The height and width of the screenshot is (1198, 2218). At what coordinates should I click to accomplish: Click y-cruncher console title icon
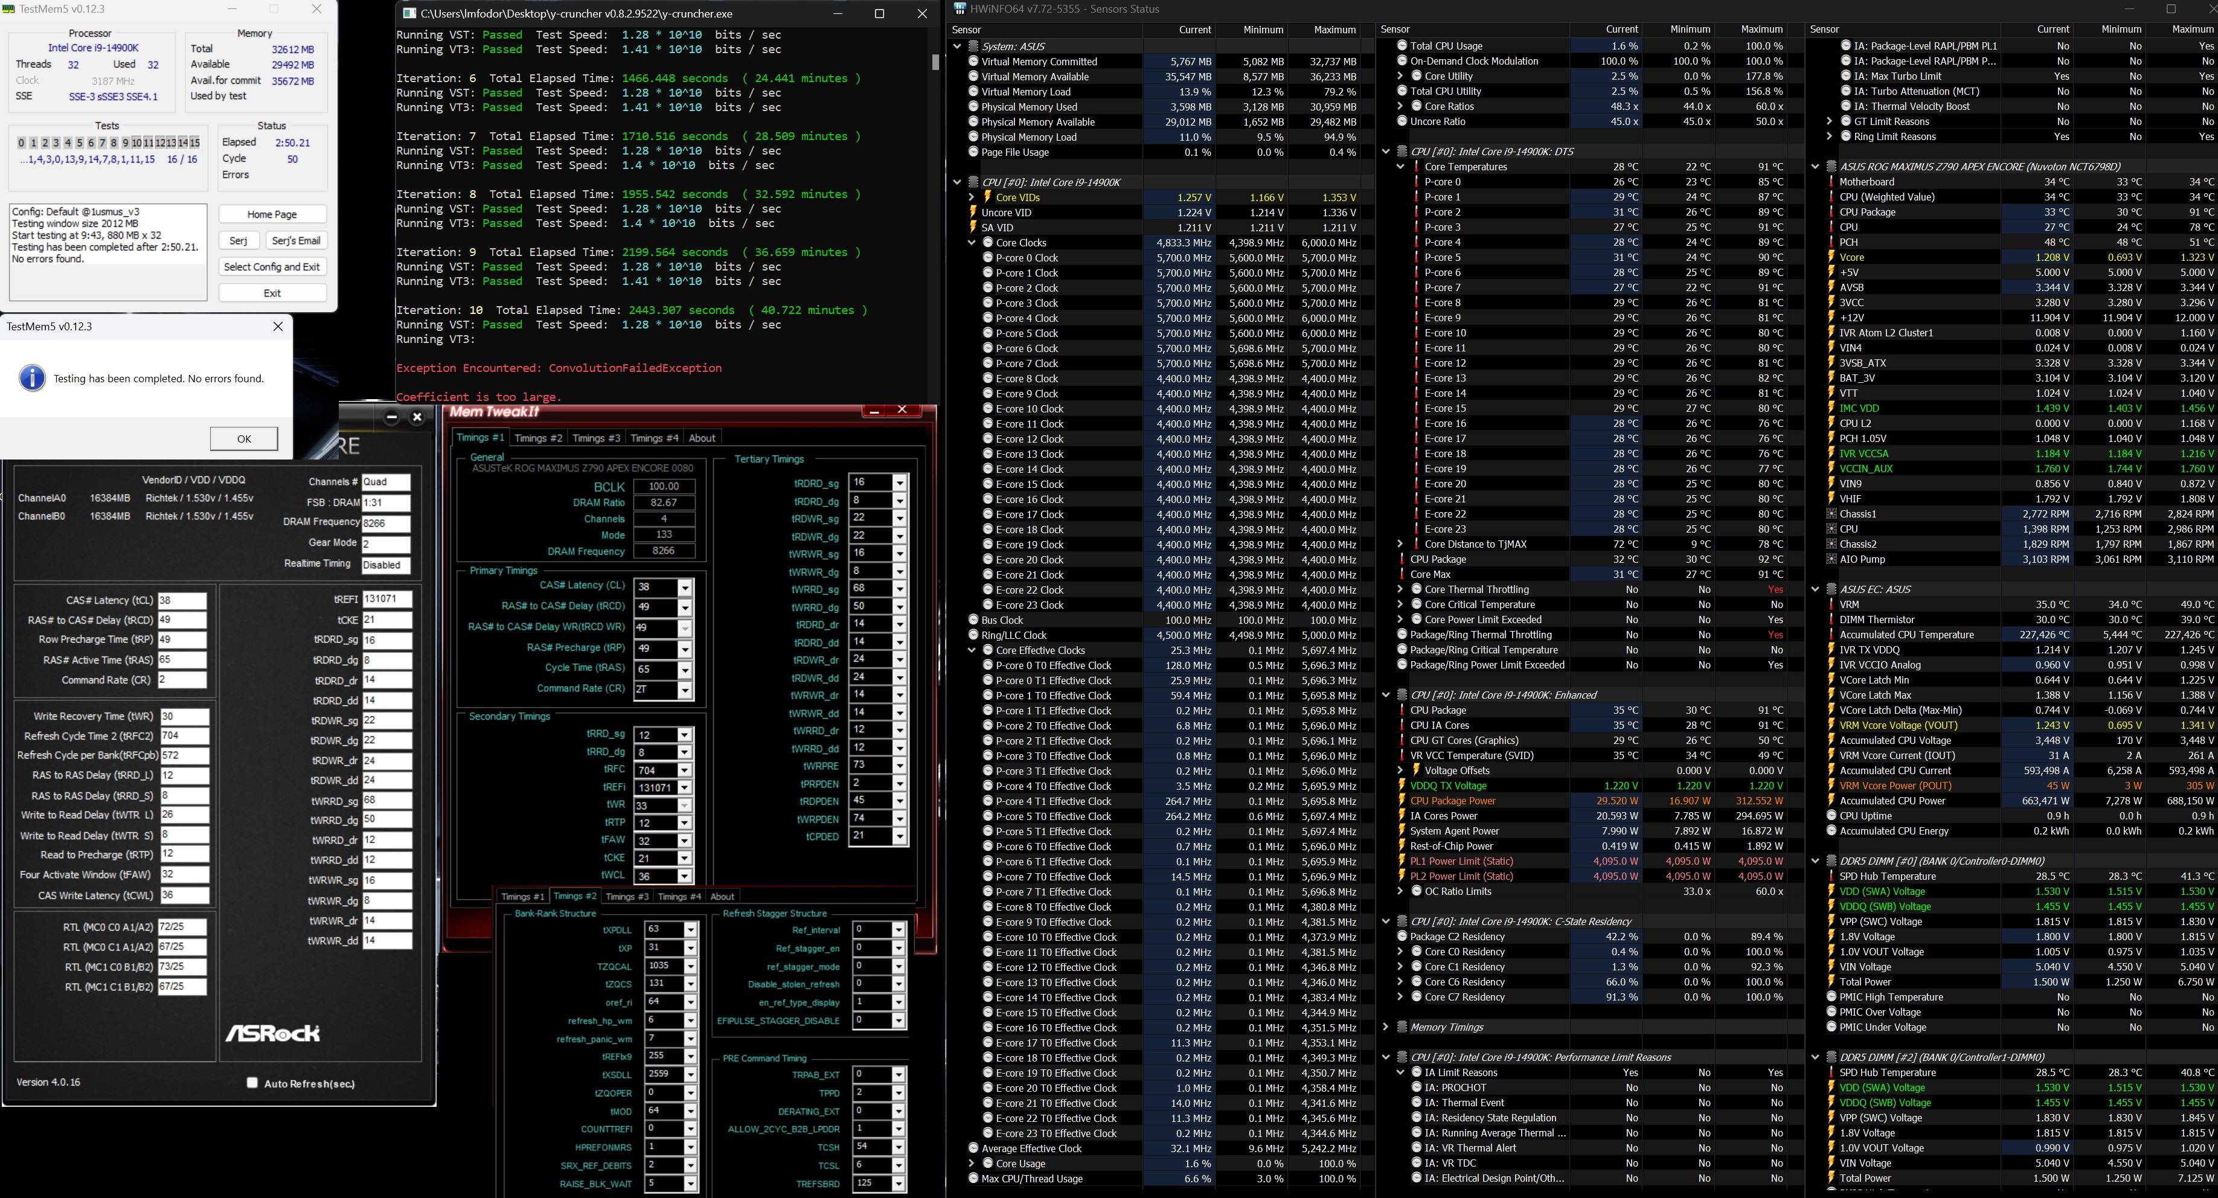tap(410, 14)
